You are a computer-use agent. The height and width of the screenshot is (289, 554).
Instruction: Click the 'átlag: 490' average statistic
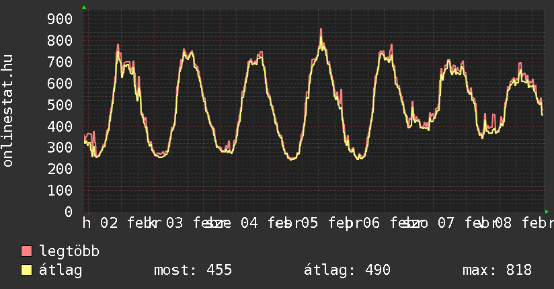[348, 270]
